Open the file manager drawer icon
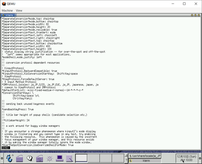Screen dimensions: 202x164 point(20,159)
